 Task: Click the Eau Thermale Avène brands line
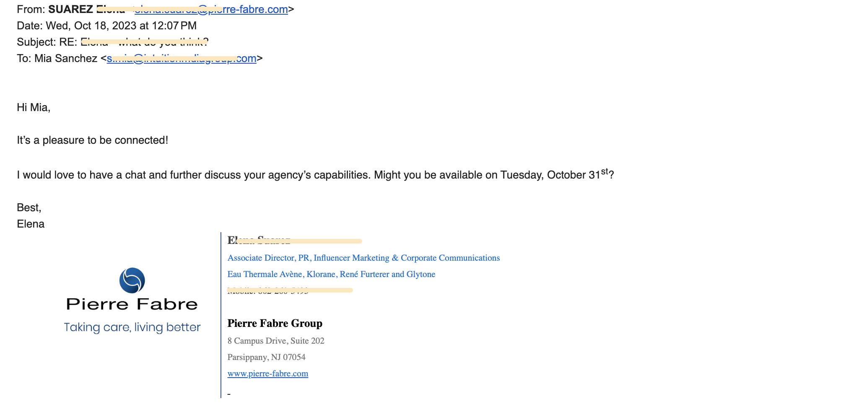[x=331, y=274]
